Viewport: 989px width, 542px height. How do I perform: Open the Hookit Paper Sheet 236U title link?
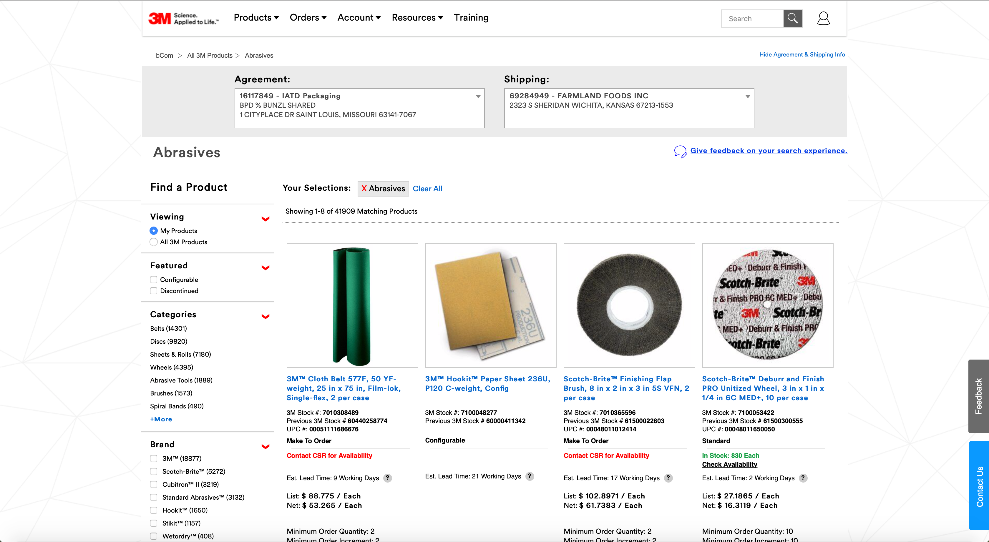click(x=488, y=383)
